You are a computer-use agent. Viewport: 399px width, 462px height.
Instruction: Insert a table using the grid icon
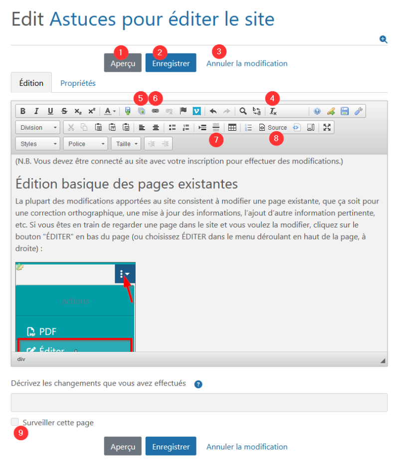click(232, 127)
